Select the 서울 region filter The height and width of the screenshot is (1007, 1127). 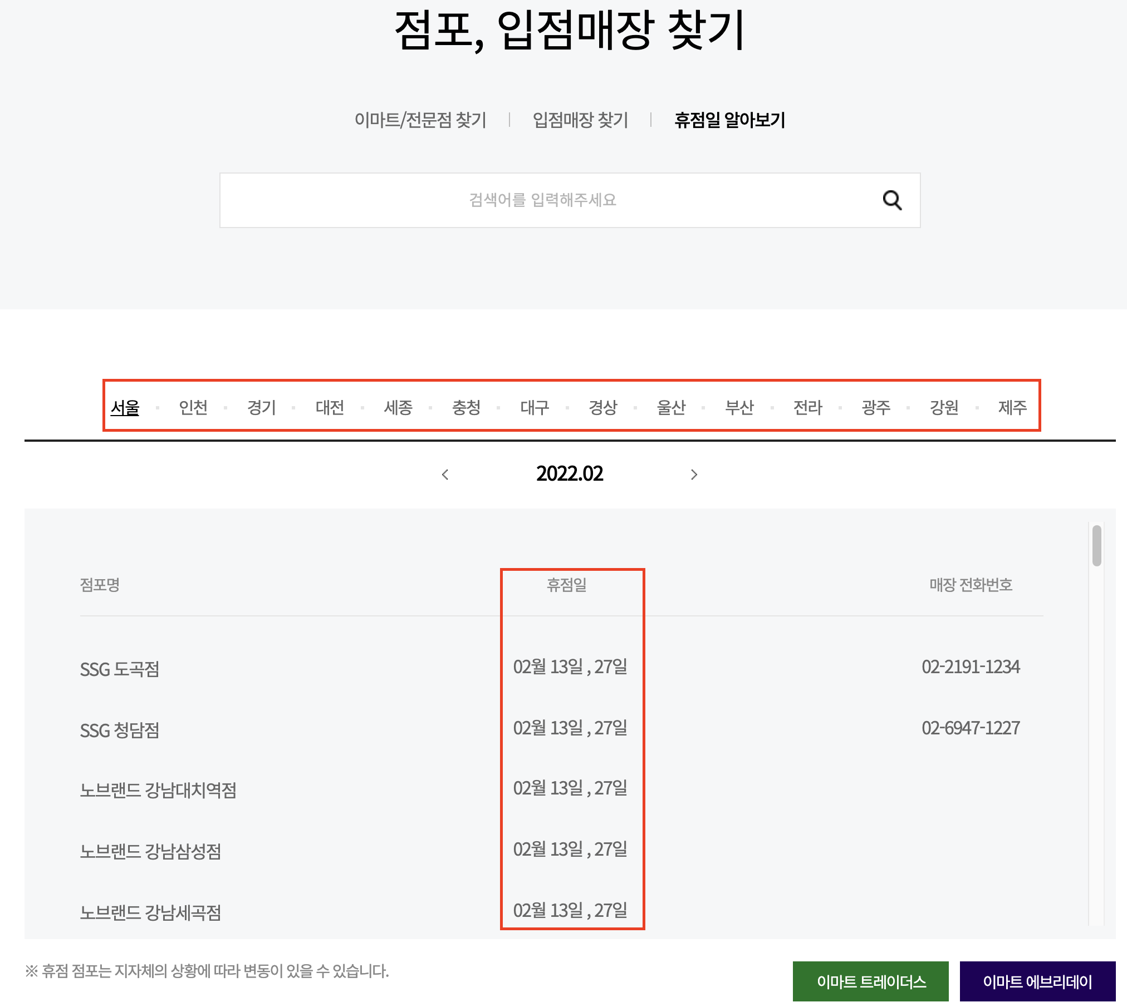125,408
